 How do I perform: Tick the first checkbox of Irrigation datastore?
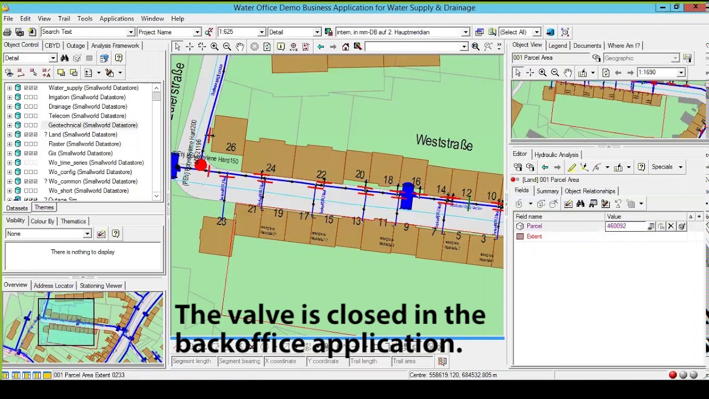click(26, 98)
